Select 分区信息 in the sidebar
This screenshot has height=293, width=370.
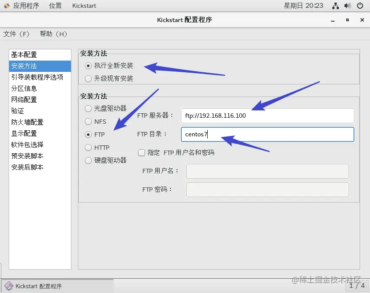point(40,88)
